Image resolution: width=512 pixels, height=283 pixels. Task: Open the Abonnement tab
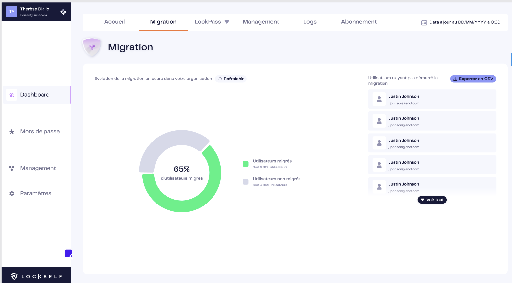359,22
